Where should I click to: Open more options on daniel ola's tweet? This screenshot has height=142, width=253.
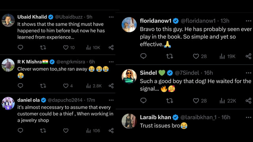[111, 100]
